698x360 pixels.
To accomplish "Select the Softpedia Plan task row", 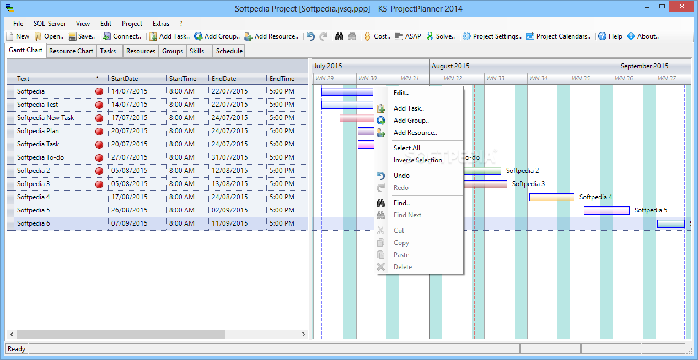I will tap(158, 131).
